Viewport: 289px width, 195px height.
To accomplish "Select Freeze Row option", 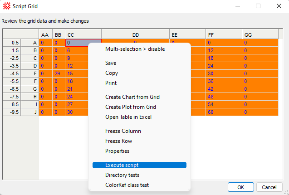I will 118,141.
